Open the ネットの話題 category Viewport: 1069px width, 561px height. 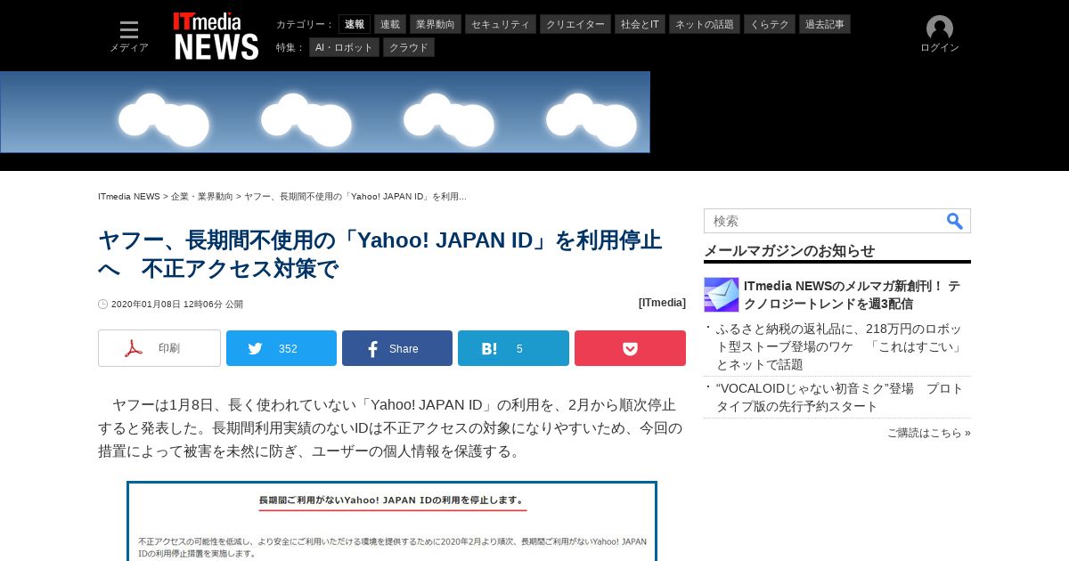[x=705, y=24]
